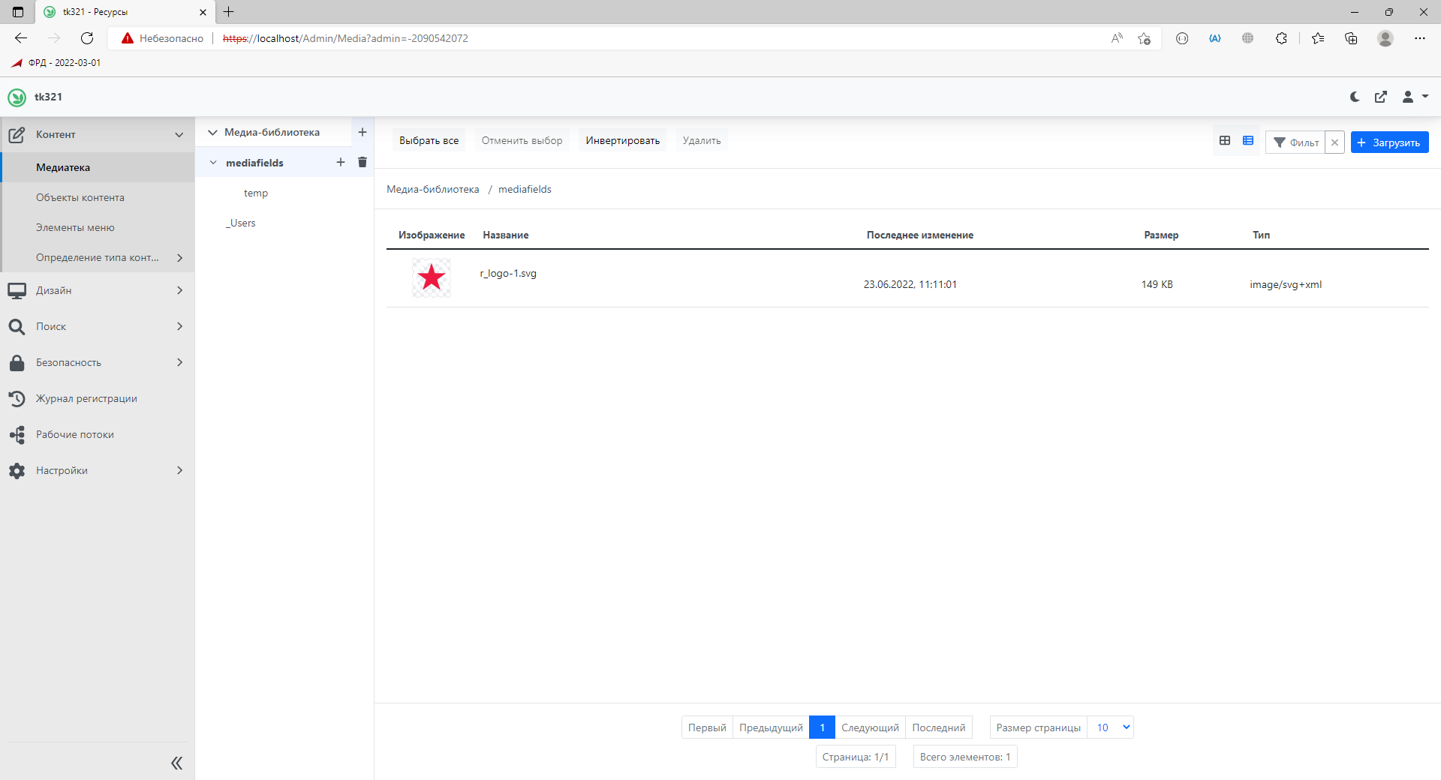This screenshot has height=780, width=1441.
Task: Click the Безопасность lock icon
Action: coord(17,362)
